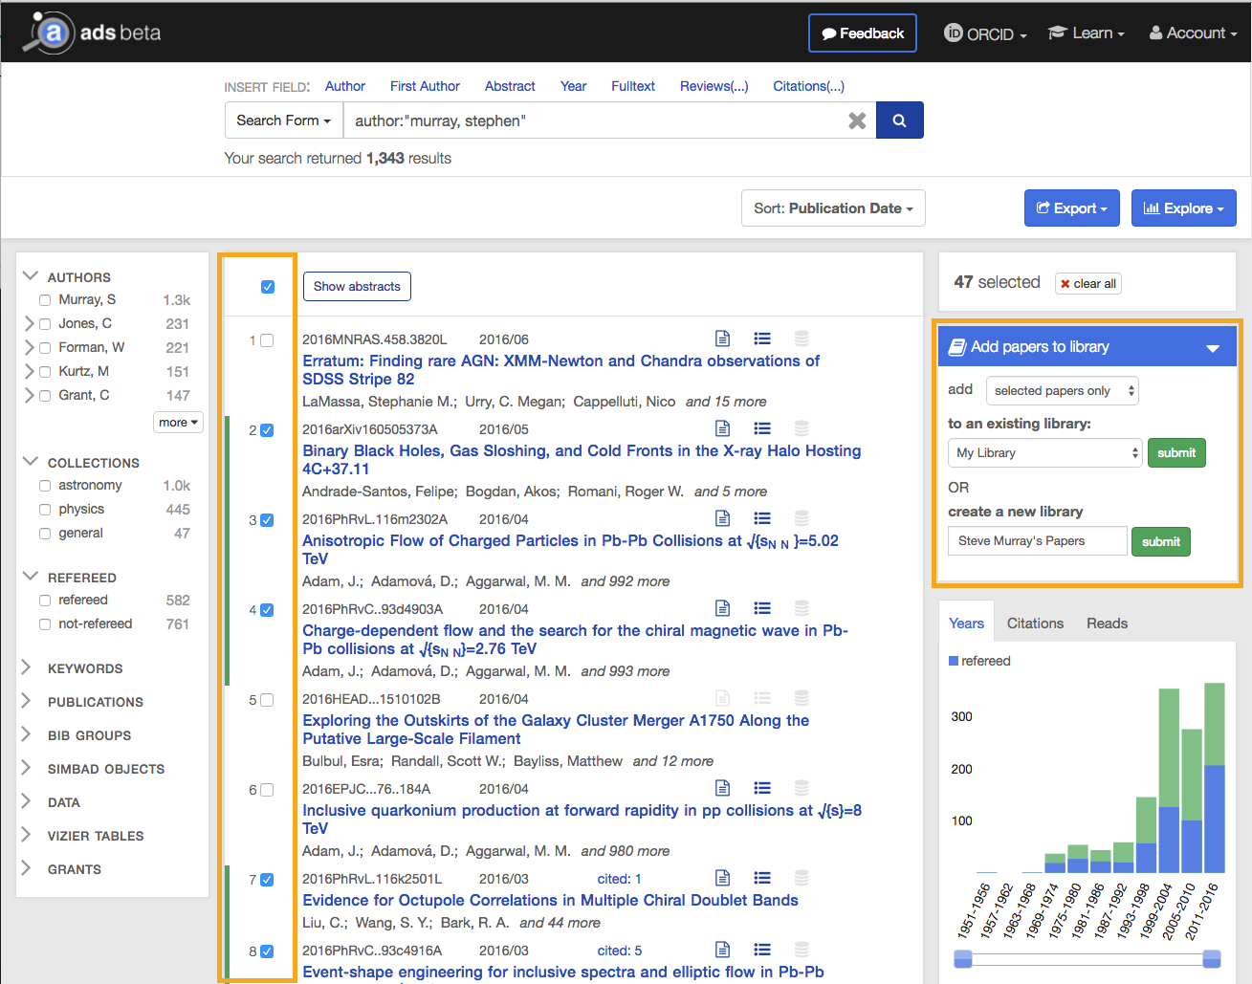The image size is (1252, 984).
Task: Open the Sort: Publication Date dropdown
Action: (832, 208)
